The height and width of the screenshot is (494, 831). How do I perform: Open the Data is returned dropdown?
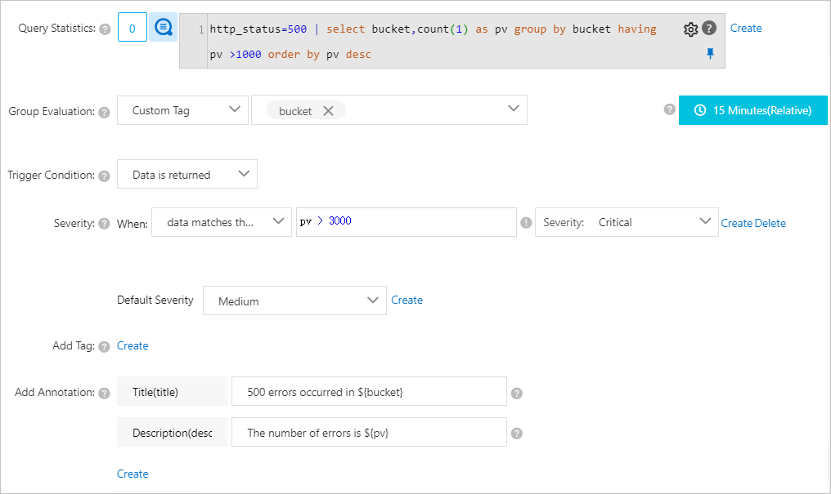(187, 174)
